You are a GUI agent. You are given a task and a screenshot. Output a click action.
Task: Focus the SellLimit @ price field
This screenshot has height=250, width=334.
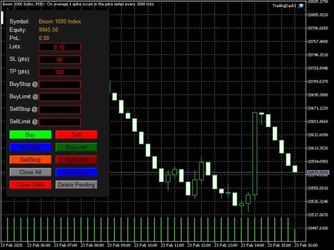(x=60, y=122)
